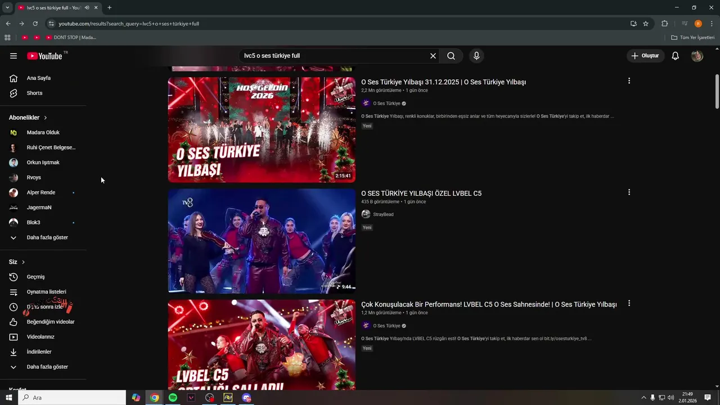Click the magnifier search button
Screen dimensions: 720x405
pos(451,56)
